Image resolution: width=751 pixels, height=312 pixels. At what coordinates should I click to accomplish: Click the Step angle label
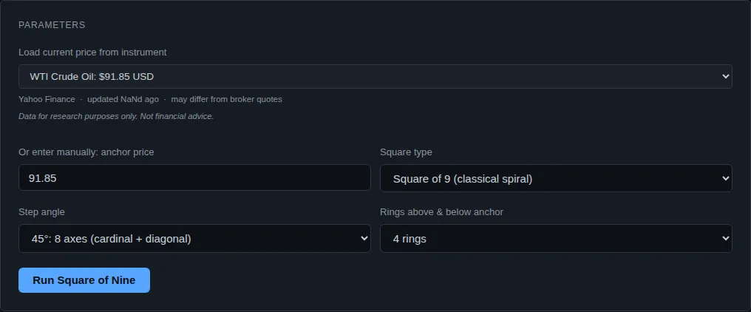(41, 212)
